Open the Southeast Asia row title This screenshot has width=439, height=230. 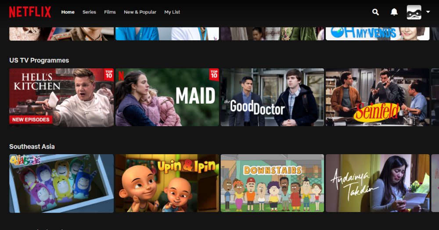tap(32, 147)
